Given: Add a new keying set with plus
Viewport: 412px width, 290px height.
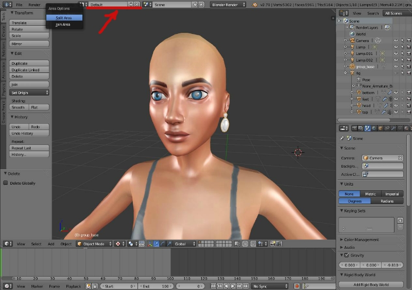Looking at the screenshot, I should click(400, 220).
